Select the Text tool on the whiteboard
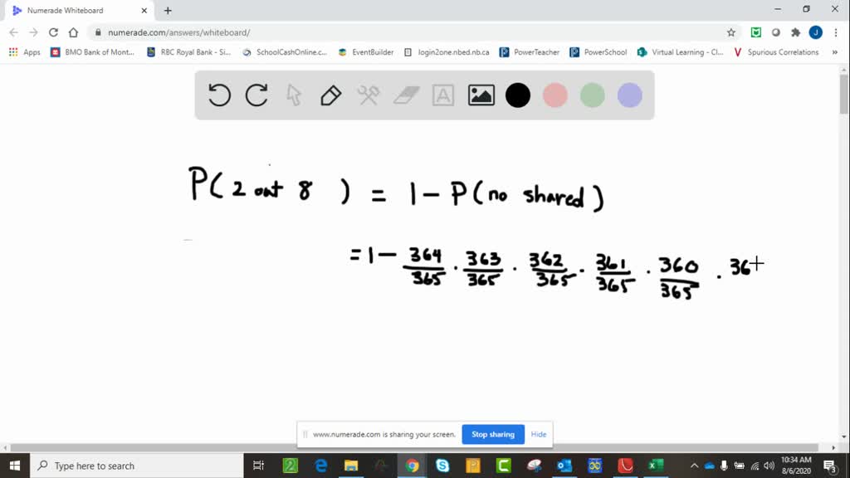The image size is (850, 478). click(442, 95)
